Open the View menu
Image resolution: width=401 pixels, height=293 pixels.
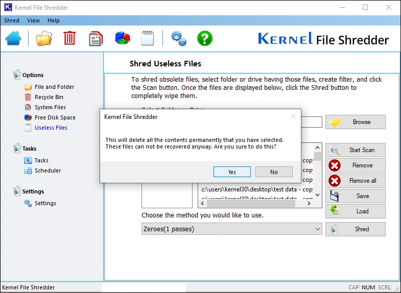(x=33, y=20)
